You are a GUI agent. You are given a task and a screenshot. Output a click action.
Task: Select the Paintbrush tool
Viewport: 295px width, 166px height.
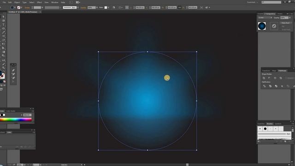click(3, 33)
